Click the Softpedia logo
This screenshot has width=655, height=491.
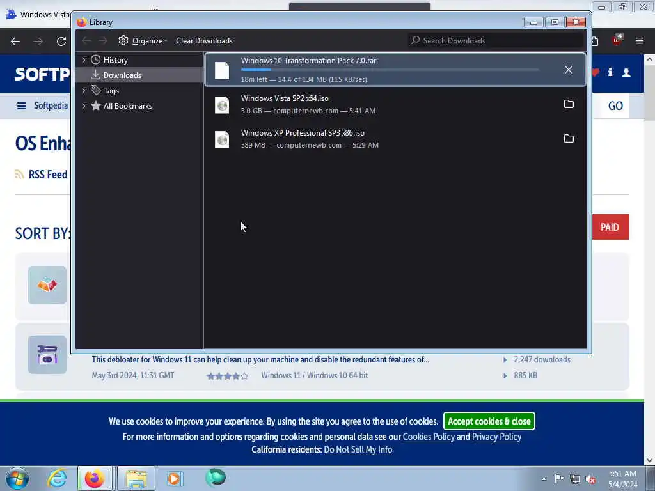[x=42, y=74]
